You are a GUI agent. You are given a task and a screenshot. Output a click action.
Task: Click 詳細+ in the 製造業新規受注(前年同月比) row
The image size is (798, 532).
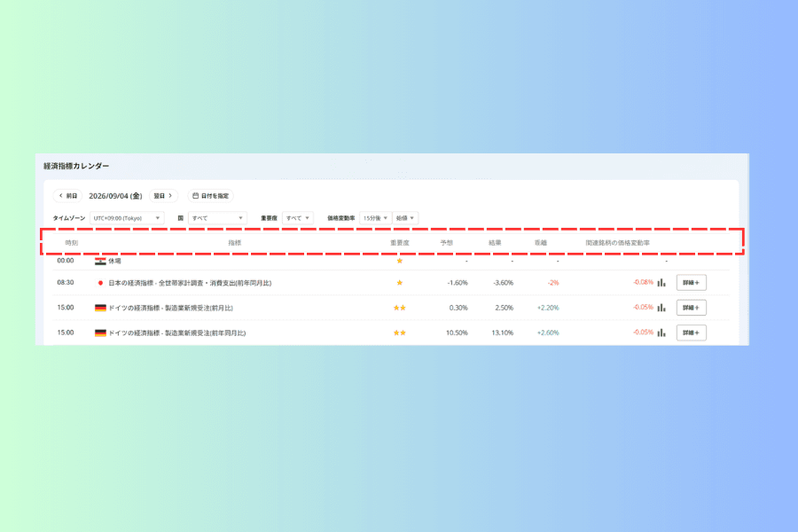(691, 332)
